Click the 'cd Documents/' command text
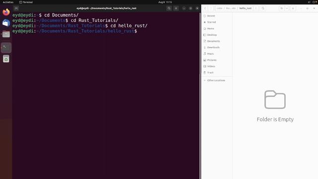Viewport: 318px width, 179px height. tap(62, 15)
